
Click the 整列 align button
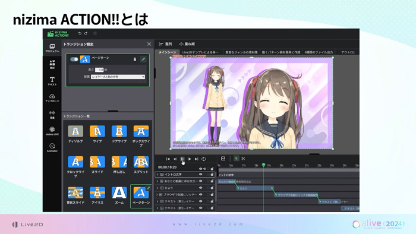point(165,44)
